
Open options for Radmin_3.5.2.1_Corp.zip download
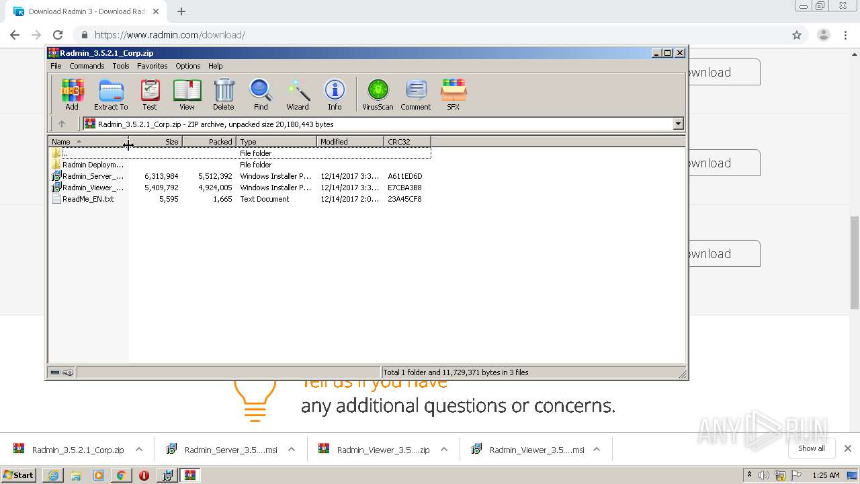click(x=139, y=450)
